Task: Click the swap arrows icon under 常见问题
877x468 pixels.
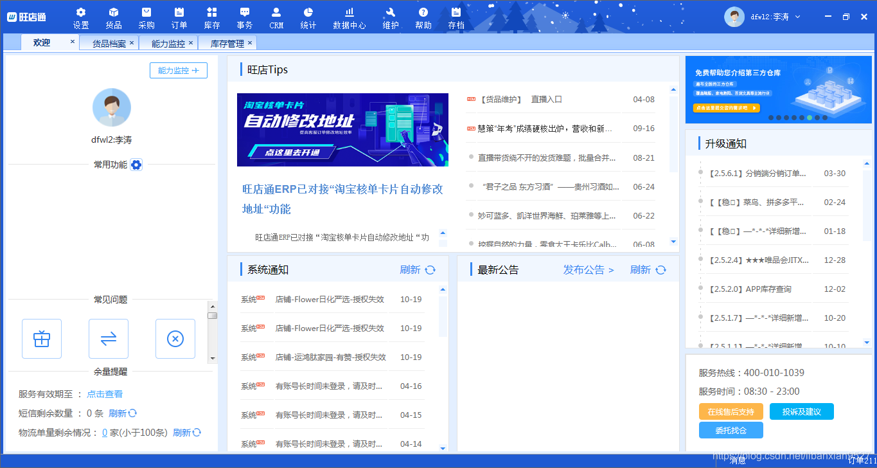Action: 109,339
